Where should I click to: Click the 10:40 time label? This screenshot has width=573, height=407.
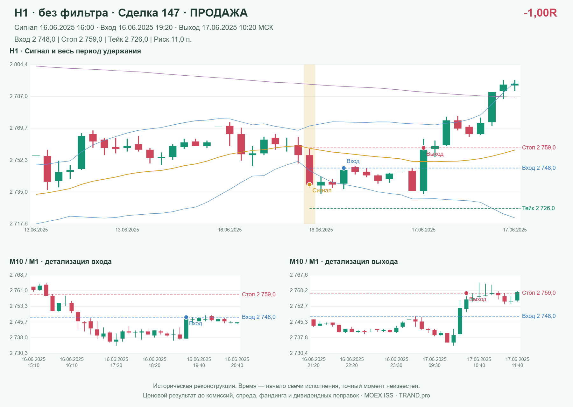tap(479, 365)
